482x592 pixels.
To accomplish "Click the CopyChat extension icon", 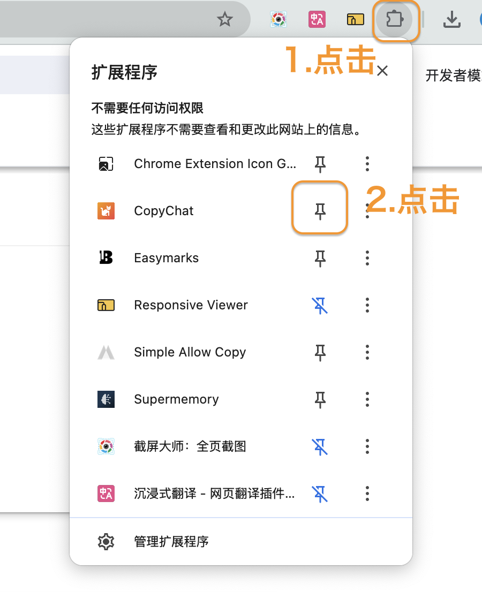I will pyautogui.click(x=106, y=210).
